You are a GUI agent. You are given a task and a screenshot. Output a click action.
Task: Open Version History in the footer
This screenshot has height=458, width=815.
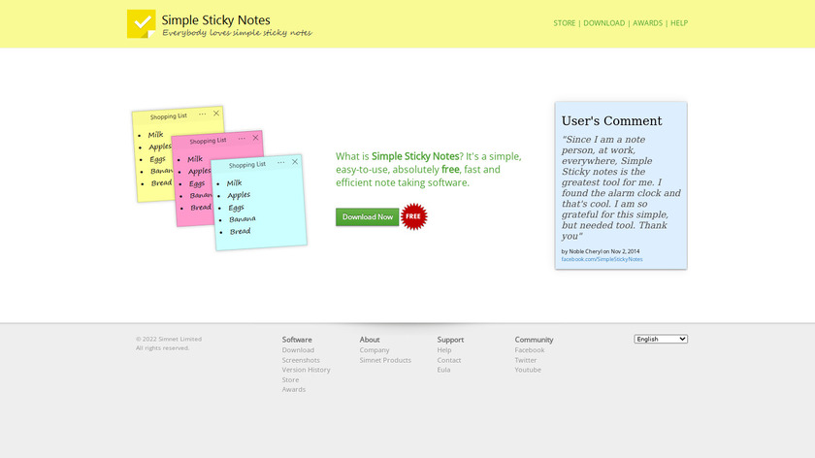click(x=307, y=370)
